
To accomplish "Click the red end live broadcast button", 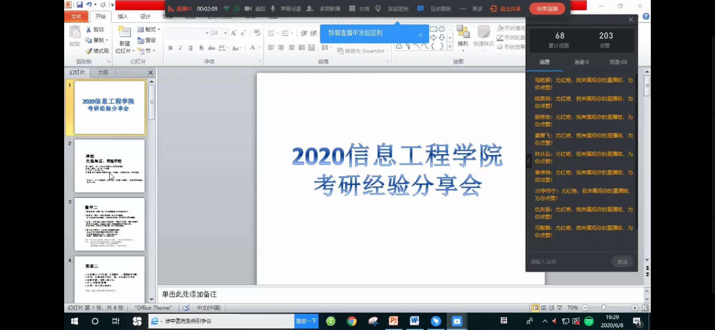I will pos(547,9).
